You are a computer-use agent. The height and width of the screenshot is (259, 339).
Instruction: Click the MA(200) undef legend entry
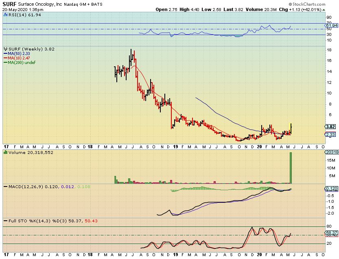pyautogui.click(x=20, y=63)
